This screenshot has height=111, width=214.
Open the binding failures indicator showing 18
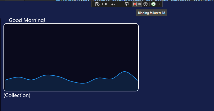(137, 4)
